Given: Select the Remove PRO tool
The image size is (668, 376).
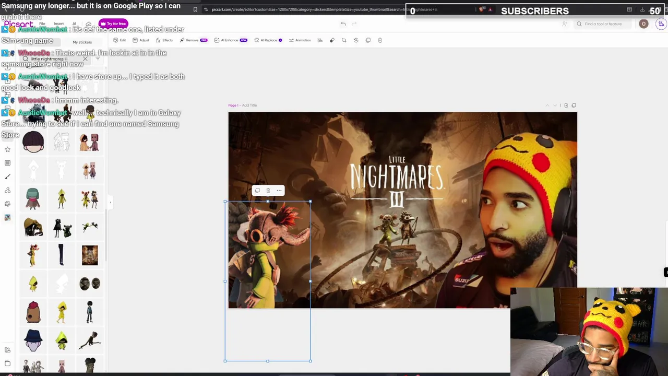Looking at the screenshot, I should pyautogui.click(x=194, y=40).
